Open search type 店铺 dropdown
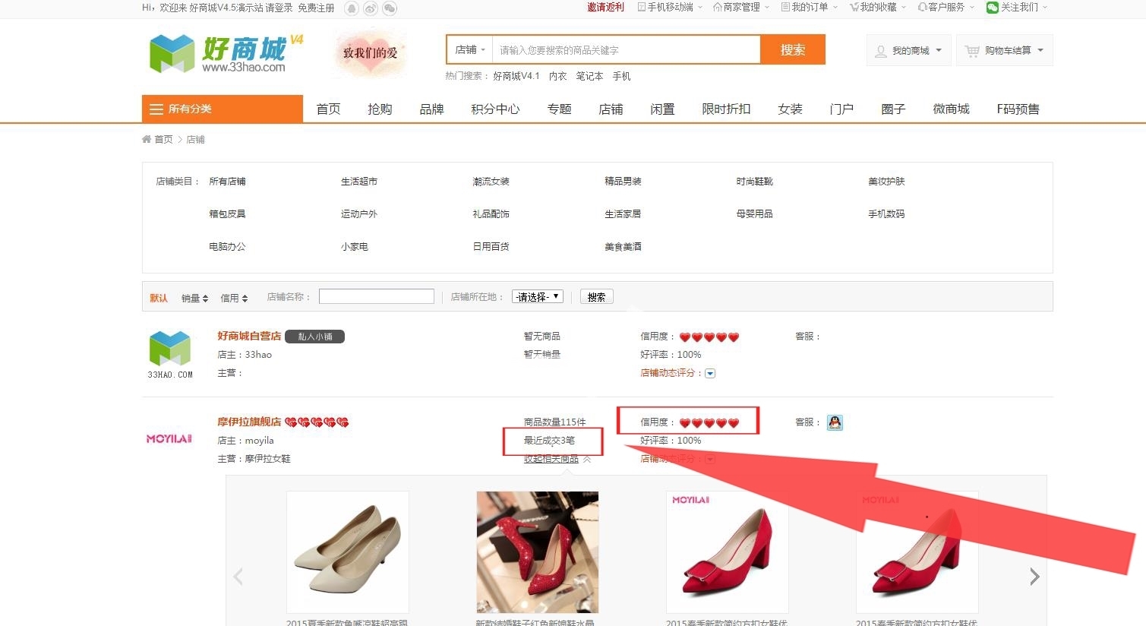The width and height of the screenshot is (1146, 626). [470, 50]
